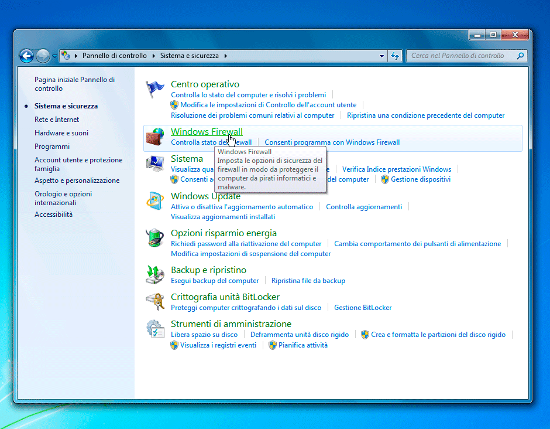The width and height of the screenshot is (550, 429).
Task: Click Sistema e sicurezza breadcrumb in address bar
Action: click(x=190, y=56)
